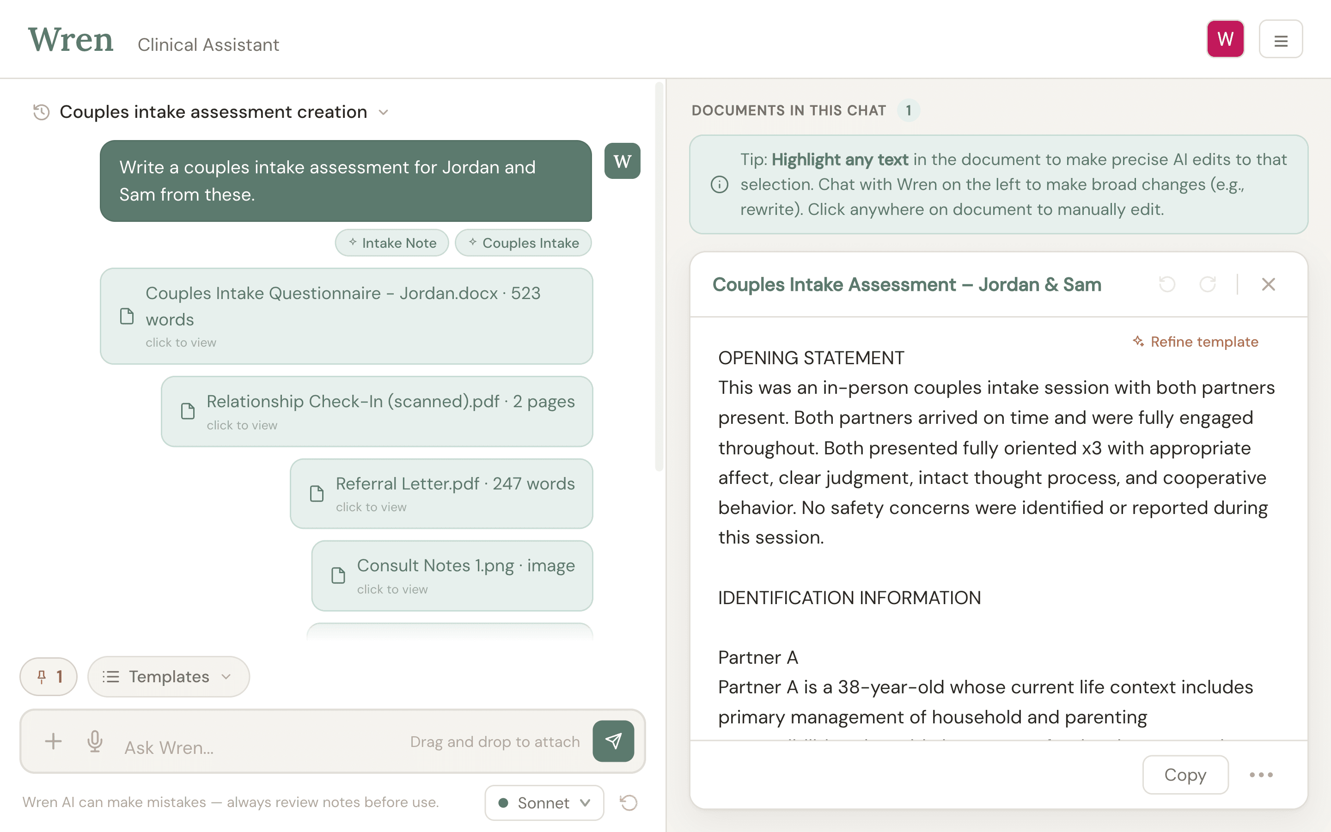Click the Wren logo
Image resolution: width=1331 pixels, height=832 pixels.
coord(71,40)
